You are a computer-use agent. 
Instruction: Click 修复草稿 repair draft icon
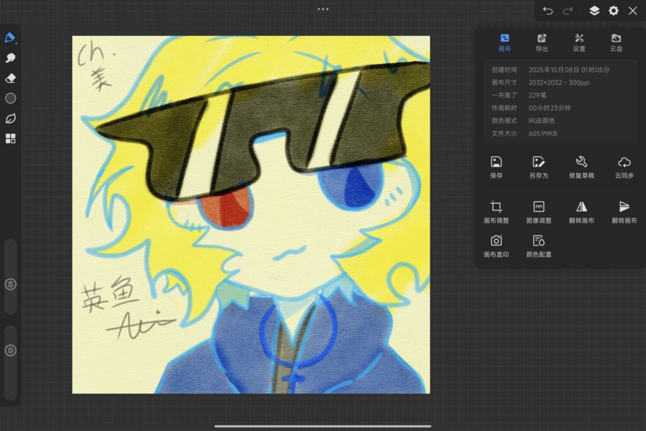tap(581, 167)
